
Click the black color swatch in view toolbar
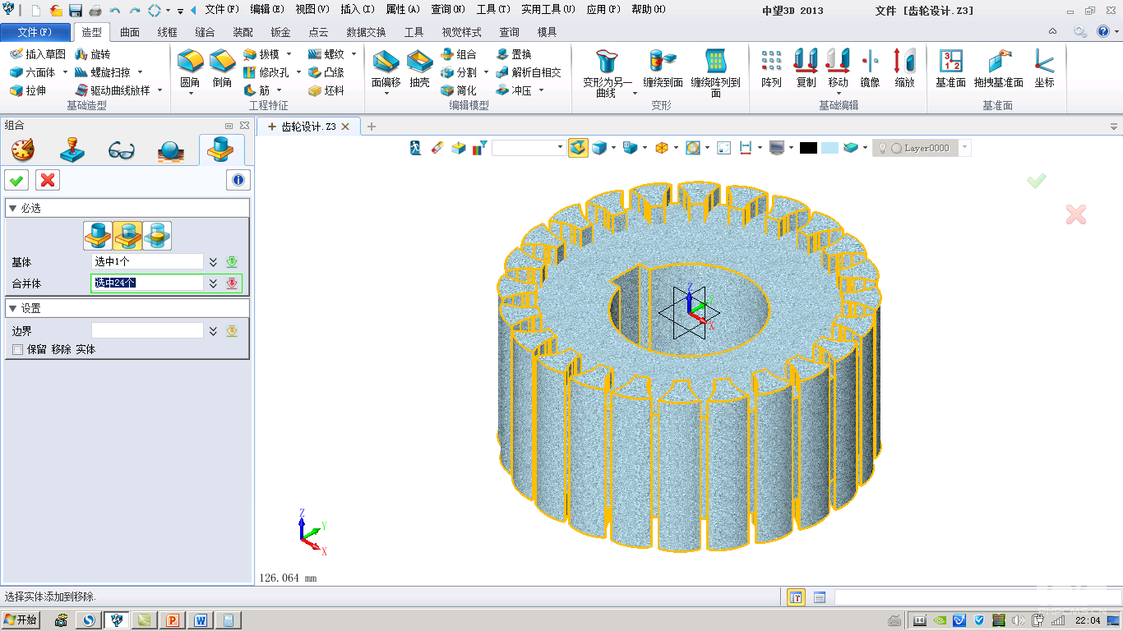[x=808, y=148]
